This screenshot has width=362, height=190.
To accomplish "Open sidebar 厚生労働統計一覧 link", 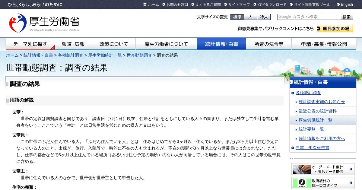I will coord(316,120).
